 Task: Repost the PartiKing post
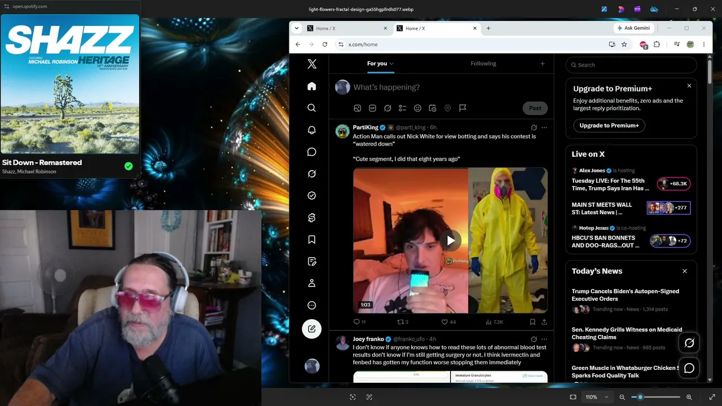pos(403,322)
